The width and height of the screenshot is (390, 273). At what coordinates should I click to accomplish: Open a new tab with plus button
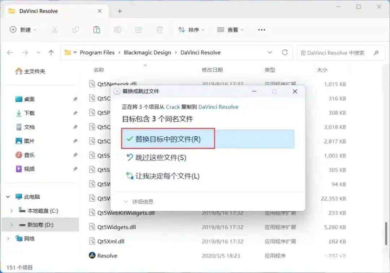pos(120,11)
